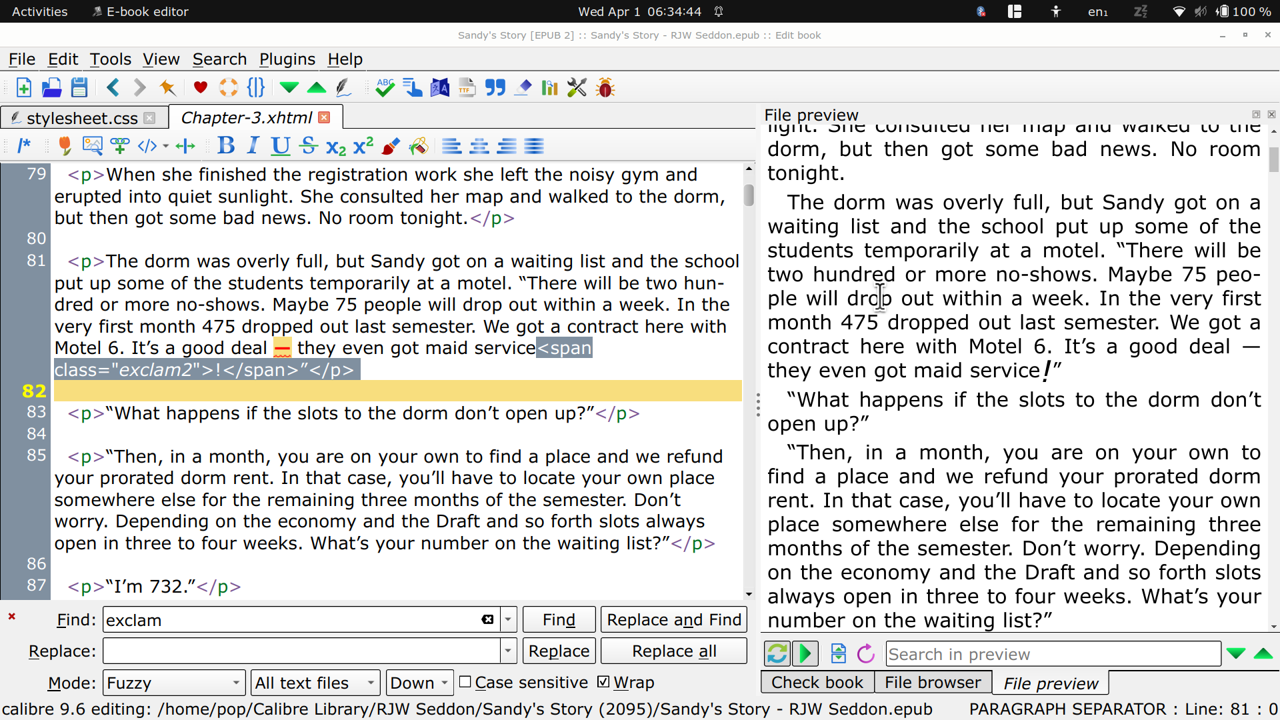Open the Plugins menu
Viewport: 1280px width, 720px height.
point(287,59)
